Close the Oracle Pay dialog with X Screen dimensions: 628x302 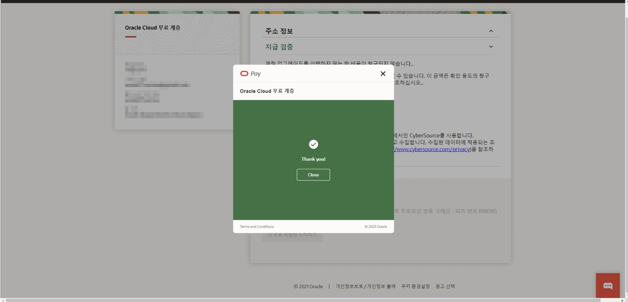point(383,73)
